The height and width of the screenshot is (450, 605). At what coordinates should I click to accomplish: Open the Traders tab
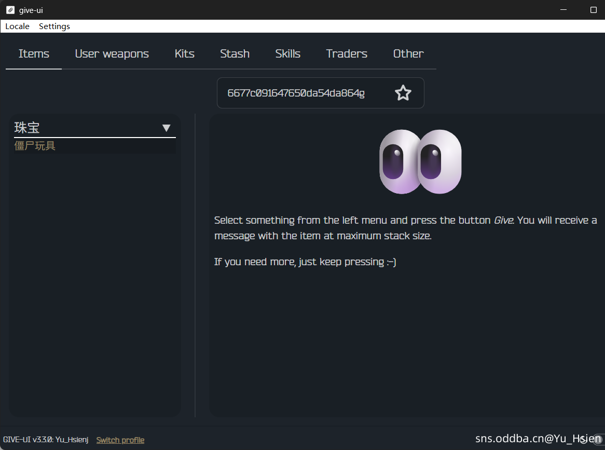click(347, 54)
